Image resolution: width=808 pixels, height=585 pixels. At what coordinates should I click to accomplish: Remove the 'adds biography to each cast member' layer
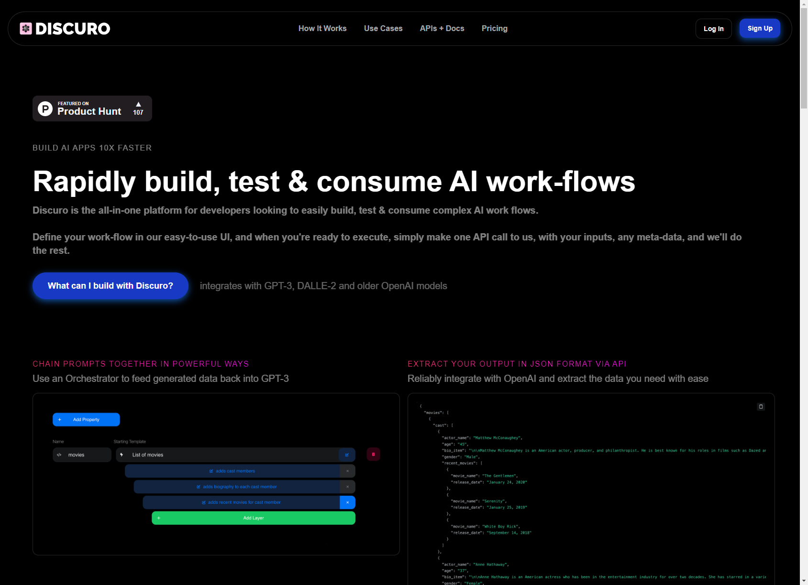(x=348, y=487)
